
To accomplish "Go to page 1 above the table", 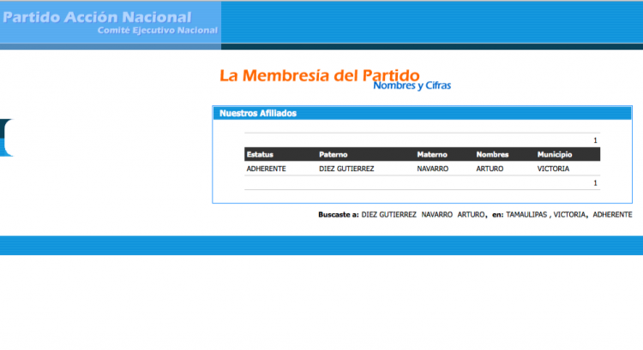I will (x=595, y=140).
